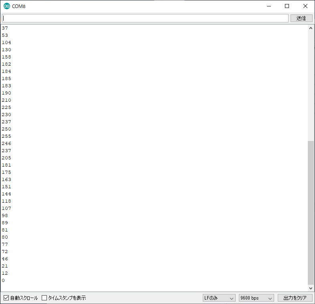Click the scrollbar up arrow
This screenshot has width=315, height=304.
point(311,28)
